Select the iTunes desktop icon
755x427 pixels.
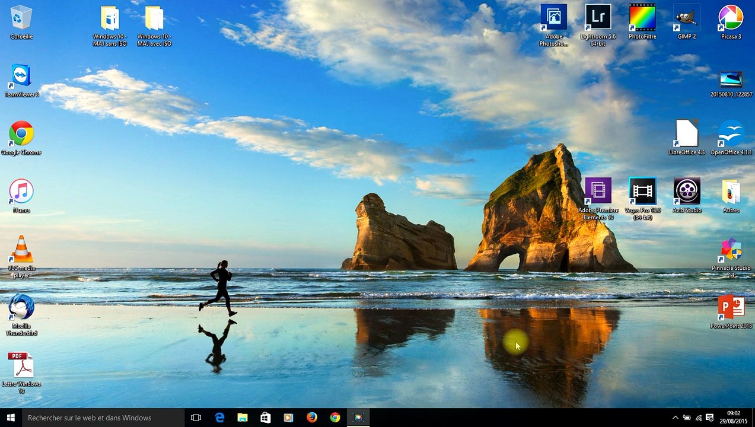tap(21, 196)
